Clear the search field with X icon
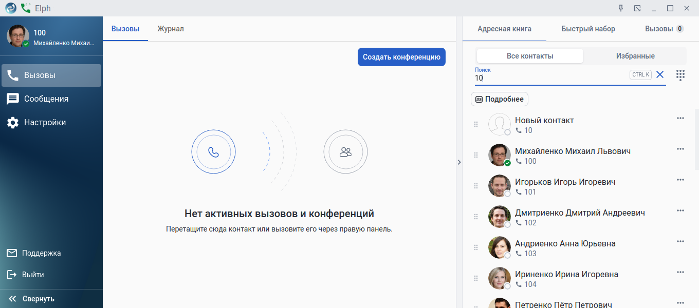 coord(660,74)
